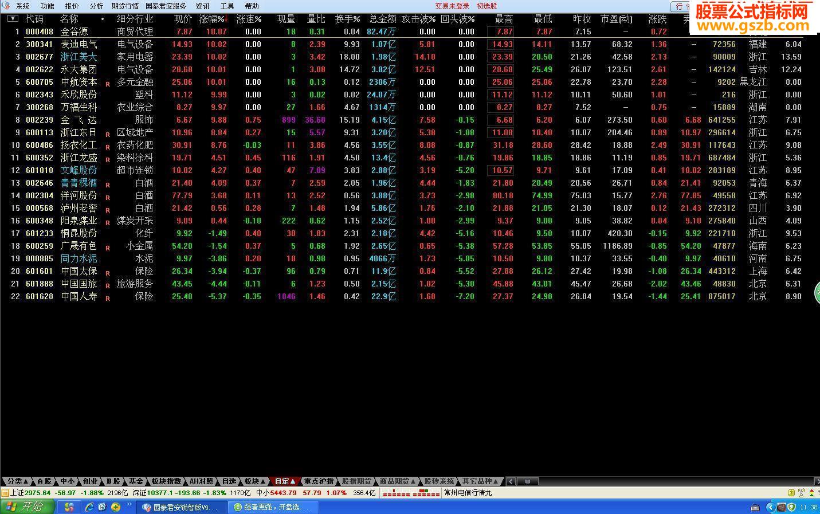Open the column dropdown arrow before 代码
Viewport: 820px width, 514px height.
point(13,19)
